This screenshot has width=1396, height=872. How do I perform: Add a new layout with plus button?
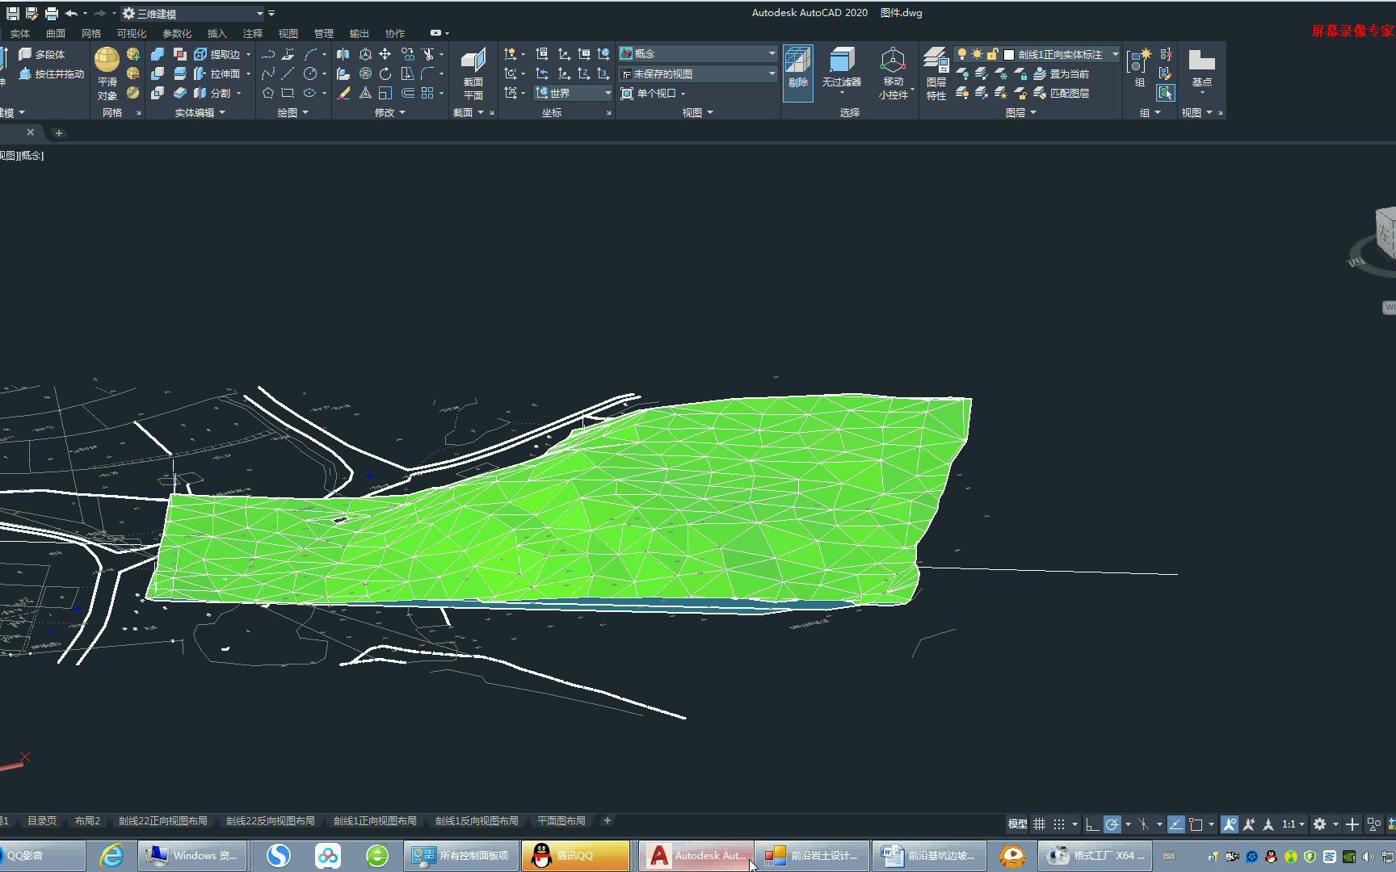click(608, 820)
